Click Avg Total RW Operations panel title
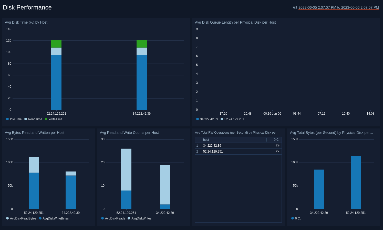The height and width of the screenshot is (230, 383). tap(237, 133)
